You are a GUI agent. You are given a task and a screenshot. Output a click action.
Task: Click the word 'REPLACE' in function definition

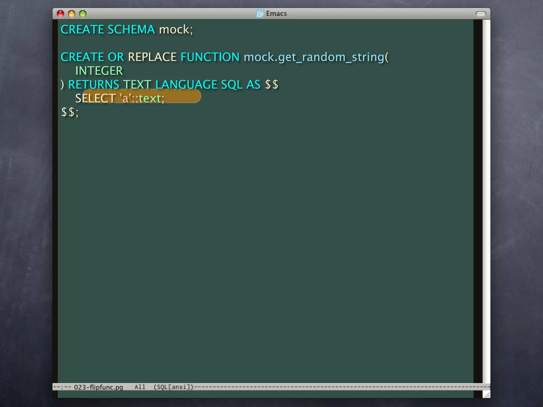(152, 57)
